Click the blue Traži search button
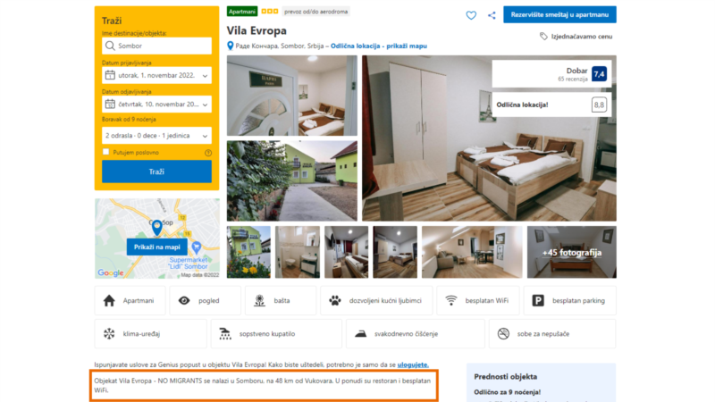Image resolution: width=715 pixels, height=402 pixels. click(x=157, y=172)
